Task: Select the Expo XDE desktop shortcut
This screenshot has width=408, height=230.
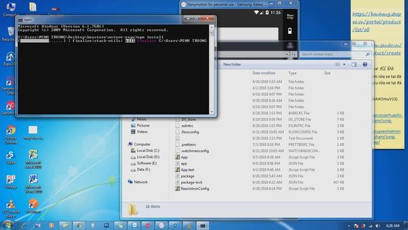Action: 10,59
